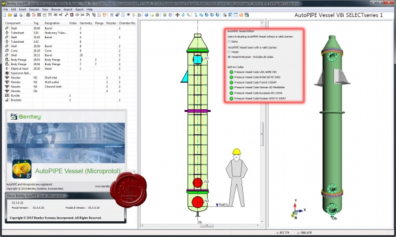Click the sketch view vertical scrollbar thumb
The height and width of the screenshot is (237, 396).
pos(262,134)
